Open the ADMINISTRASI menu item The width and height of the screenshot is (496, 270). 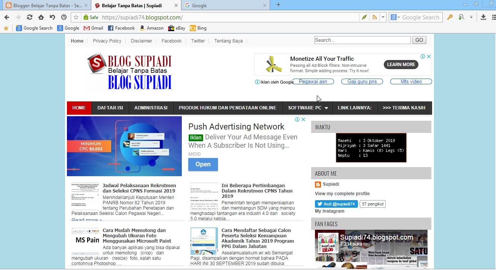151,108
